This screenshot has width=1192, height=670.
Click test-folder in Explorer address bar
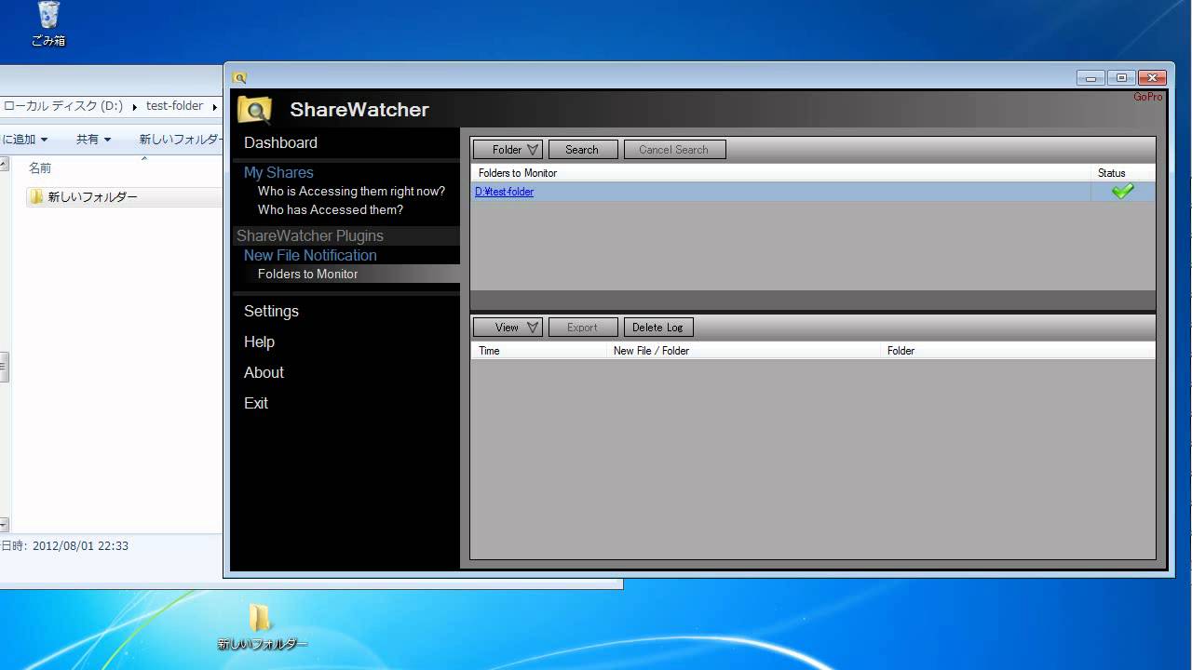174,107
